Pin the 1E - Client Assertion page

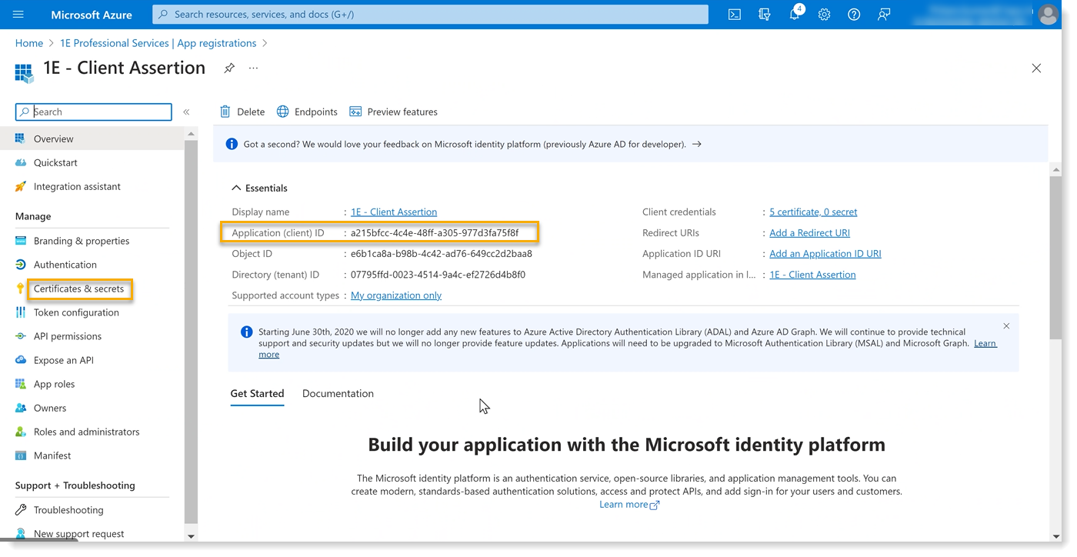coord(229,68)
